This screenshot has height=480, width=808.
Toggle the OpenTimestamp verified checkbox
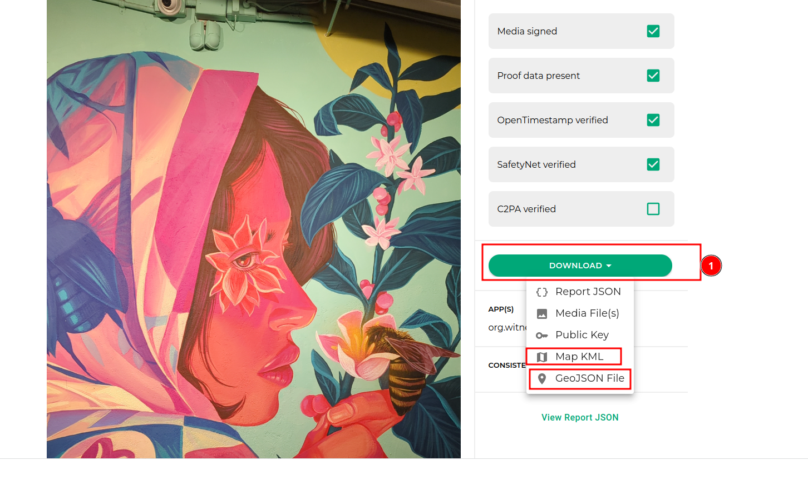653,120
